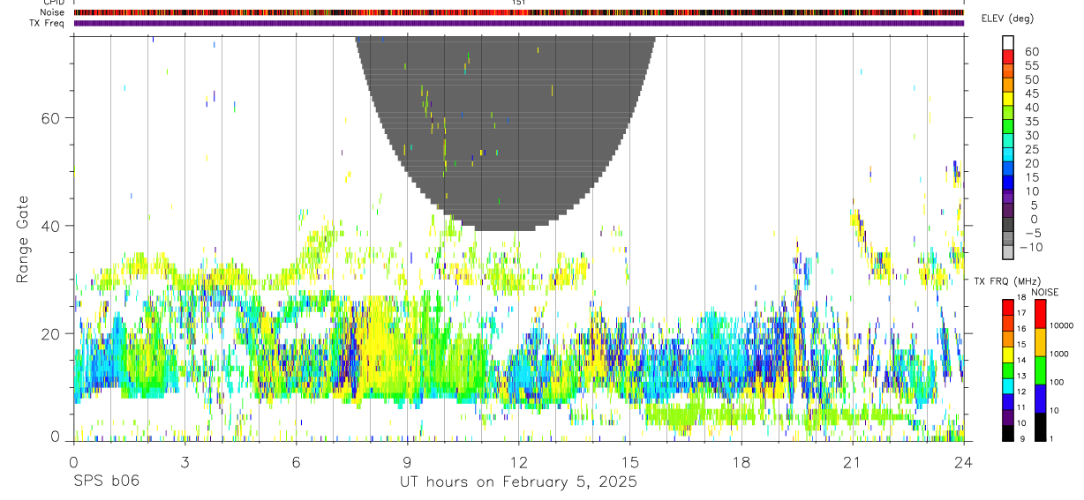Click the '15' tick label on the UT hours axis

(x=629, y=461)
